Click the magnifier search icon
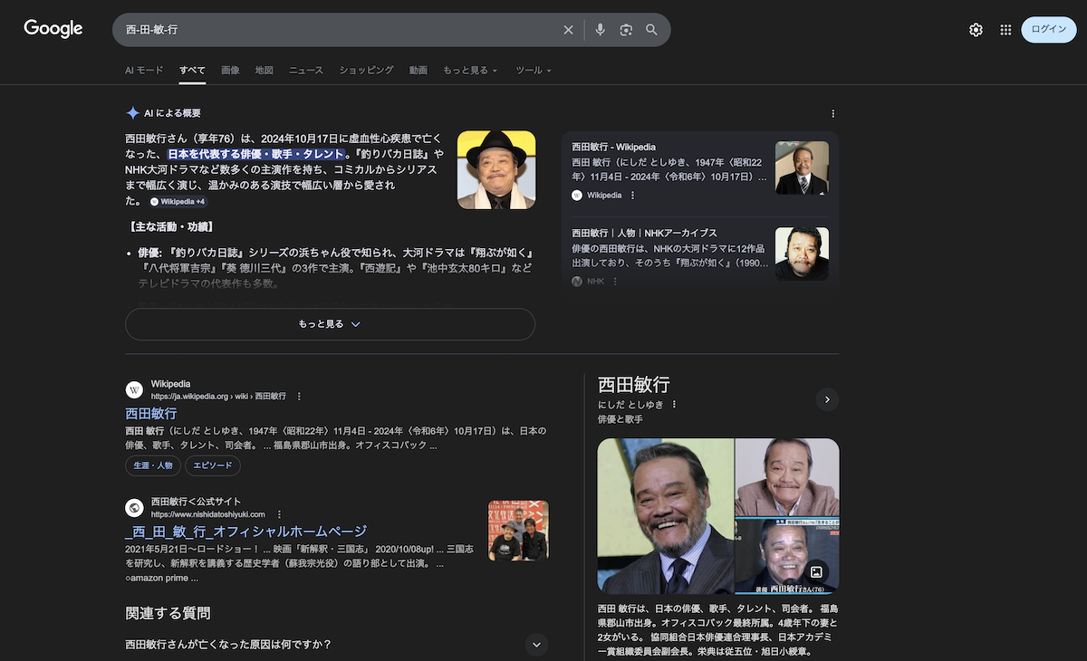This screenshot has height=661, width=1087. 651,30
